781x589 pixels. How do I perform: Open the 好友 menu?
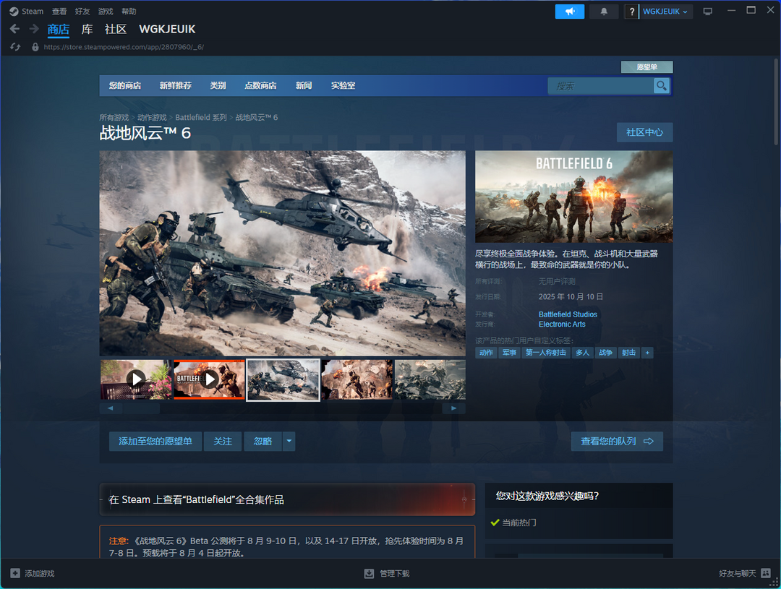(x=82, y=11)
